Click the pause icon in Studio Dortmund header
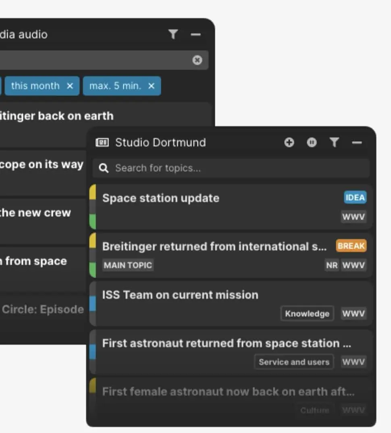Image resolution: width=391 pixels, height=433 pixels. pyautogui.click(x=312, y=142)
